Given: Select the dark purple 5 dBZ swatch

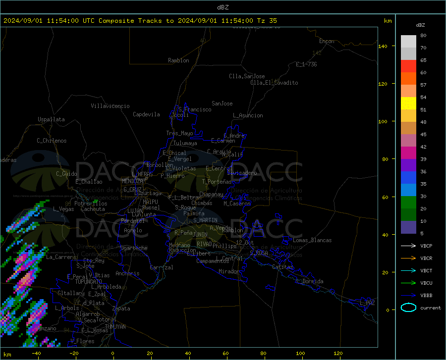Looking at the screenshot, I should pos(408,227).
